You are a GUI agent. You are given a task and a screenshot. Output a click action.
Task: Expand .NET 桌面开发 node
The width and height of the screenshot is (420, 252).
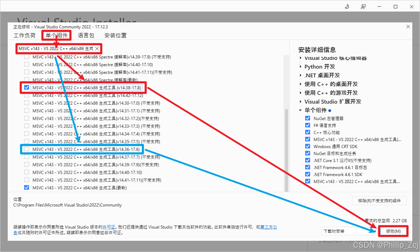coord(301,75)
